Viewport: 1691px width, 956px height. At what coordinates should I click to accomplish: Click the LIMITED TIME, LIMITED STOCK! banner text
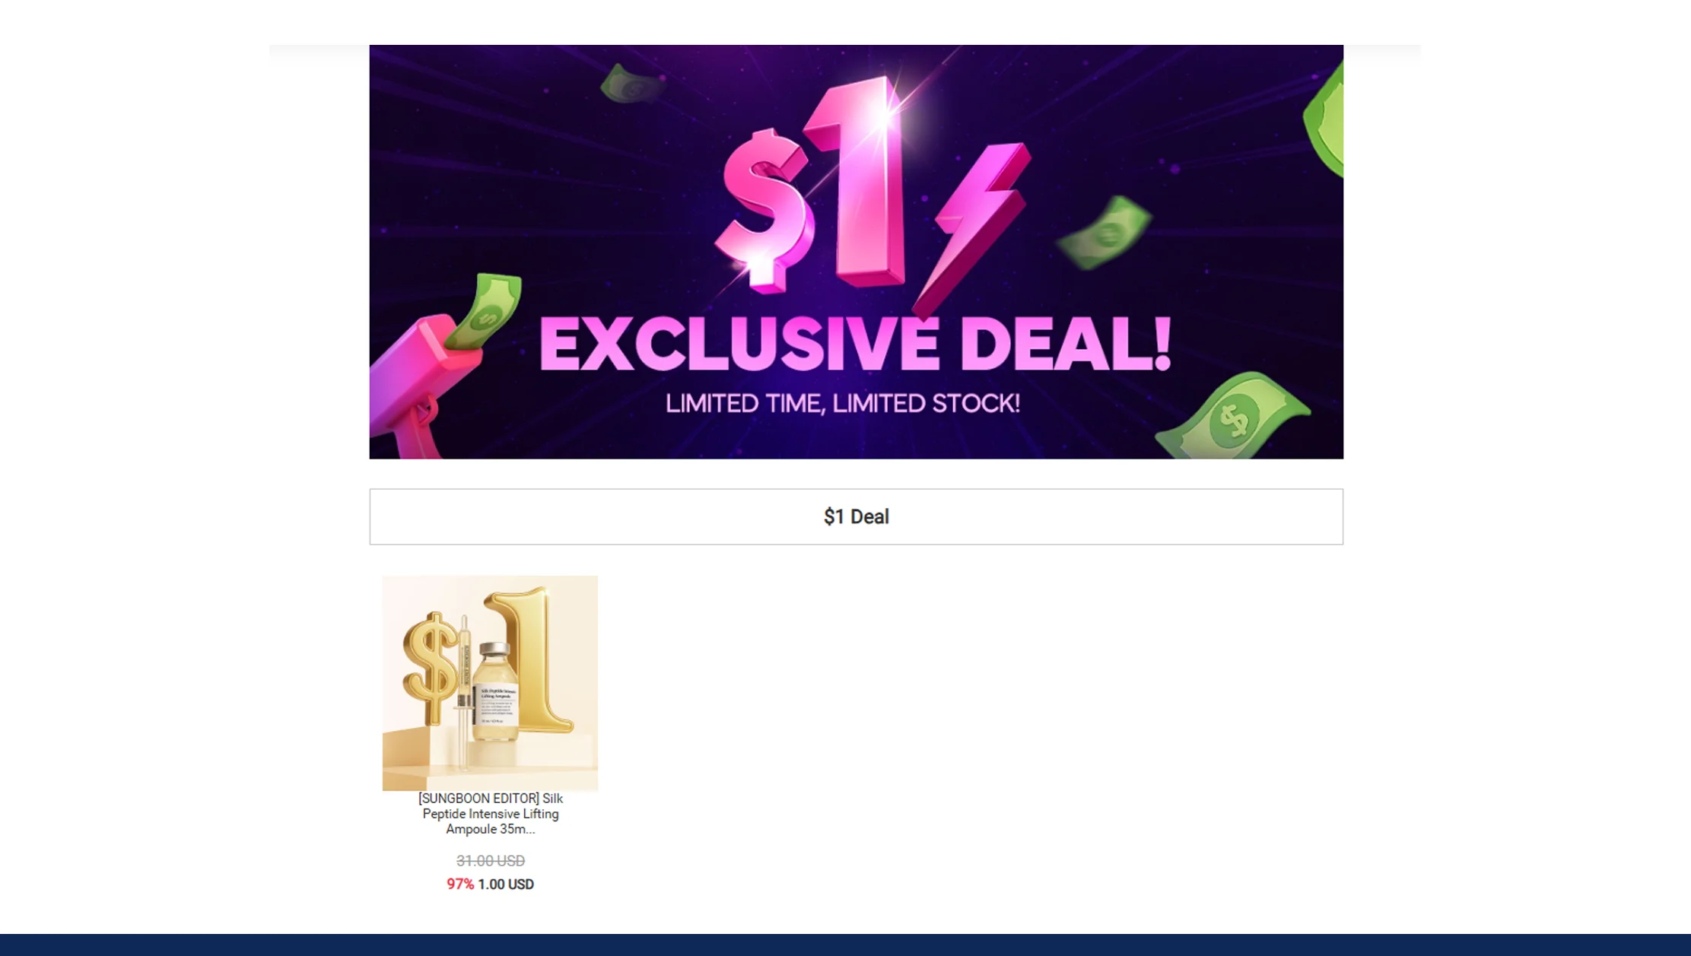(x=843, y=403)
